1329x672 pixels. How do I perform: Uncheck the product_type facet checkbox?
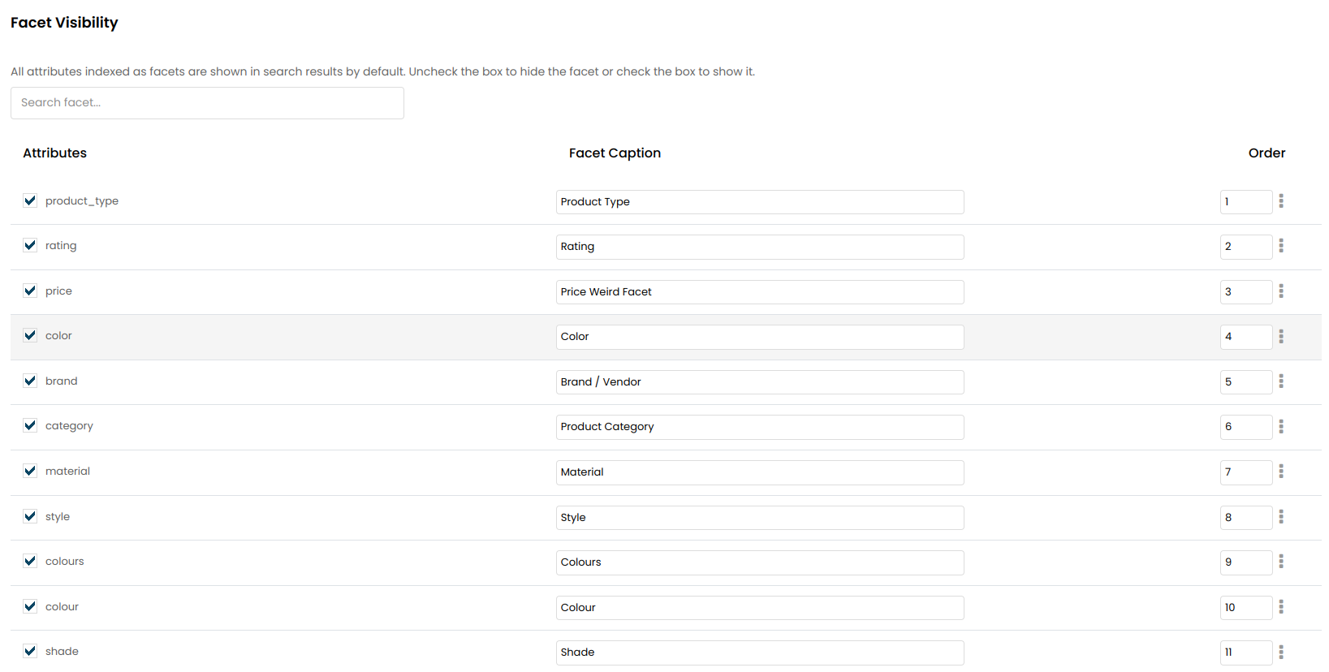30,200
